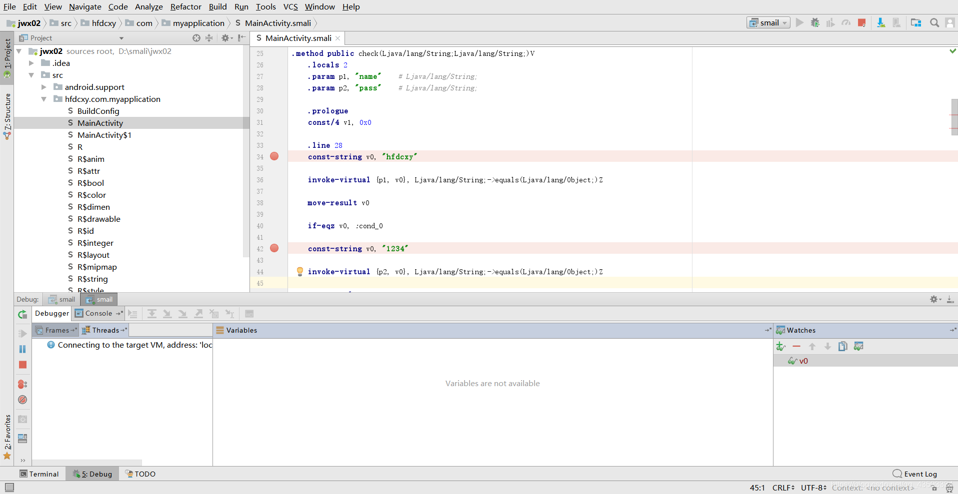Stop the debug process red square
The width and height of the screenshot is (958, 494).
pos(22,365)
